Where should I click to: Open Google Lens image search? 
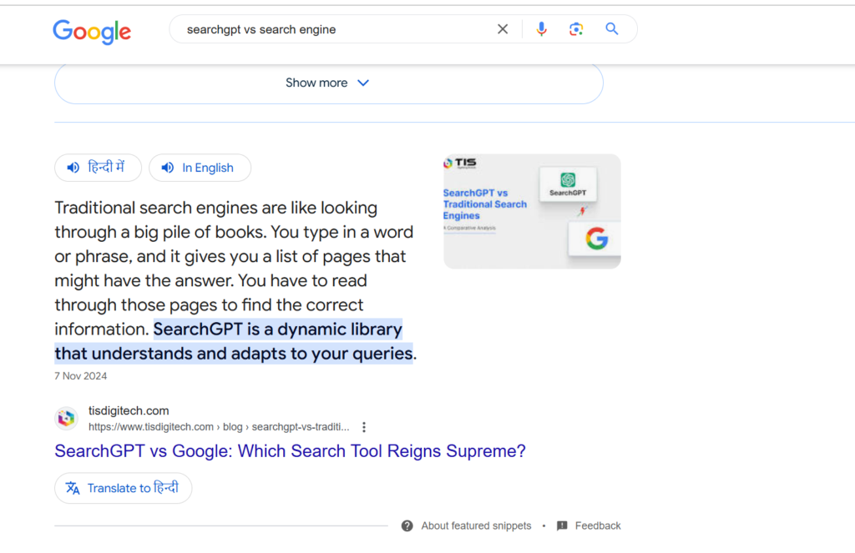(x=576, y=28)
